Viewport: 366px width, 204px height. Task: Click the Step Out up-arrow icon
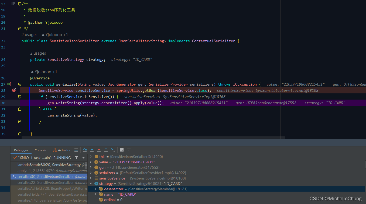(106, 150)
